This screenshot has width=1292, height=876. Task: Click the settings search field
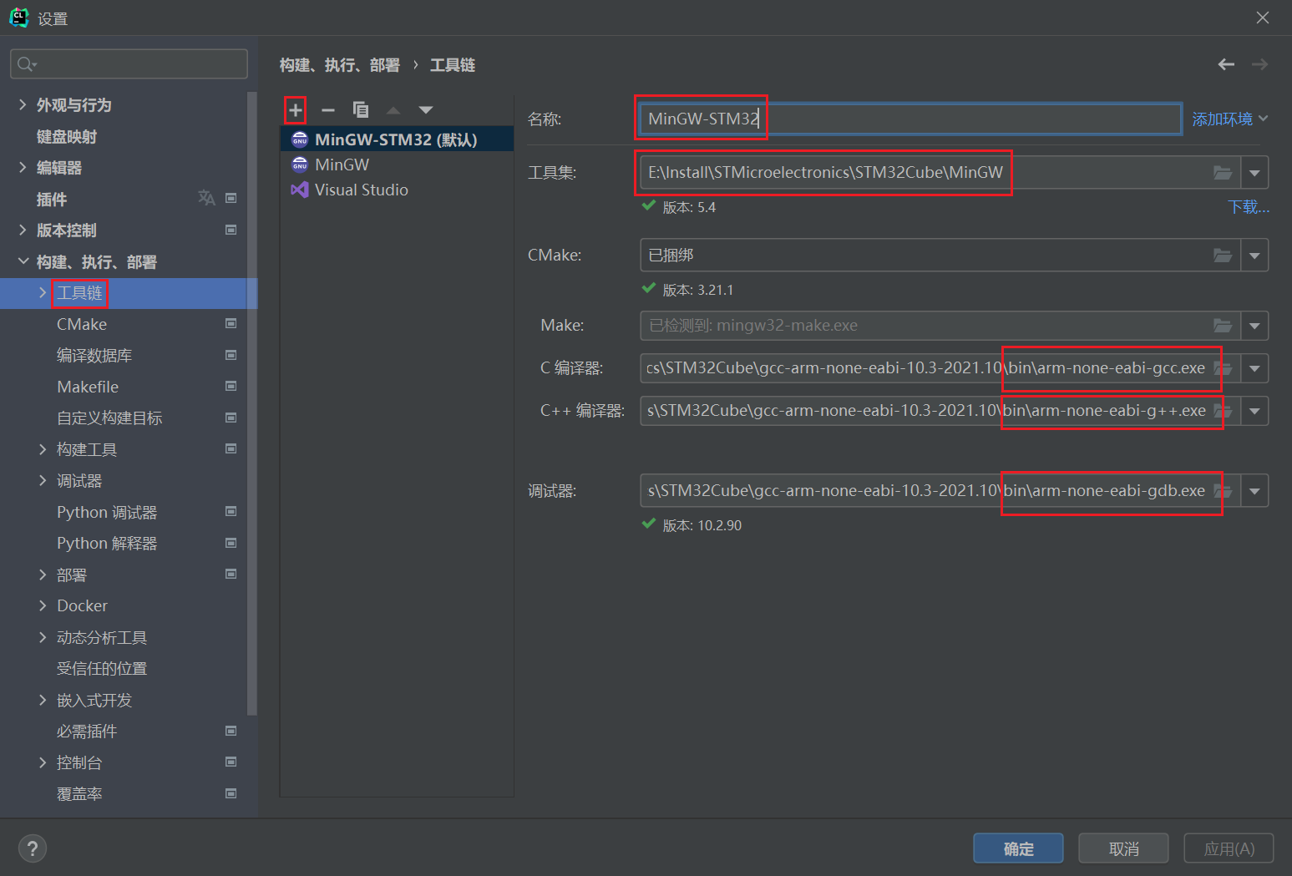[129, 64]
